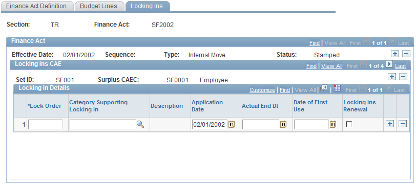
Task: Delete the Locking in Details row
Action: 403,124
